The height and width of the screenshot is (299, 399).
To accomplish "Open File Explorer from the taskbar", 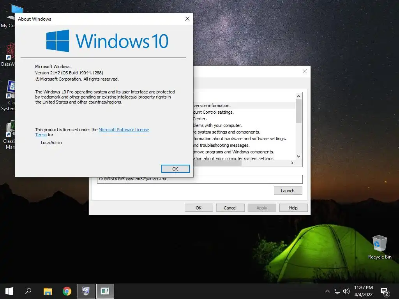I will (48, 291).
